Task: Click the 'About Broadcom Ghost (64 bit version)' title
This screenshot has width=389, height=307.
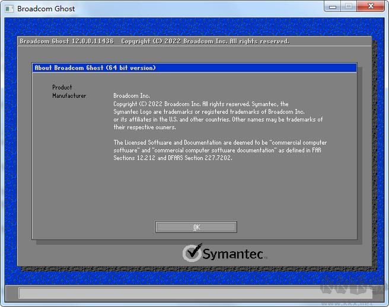Action: point(95,68)
